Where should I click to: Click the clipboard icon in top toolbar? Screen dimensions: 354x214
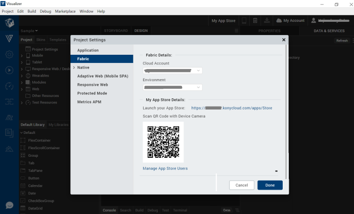pos(255,20)
